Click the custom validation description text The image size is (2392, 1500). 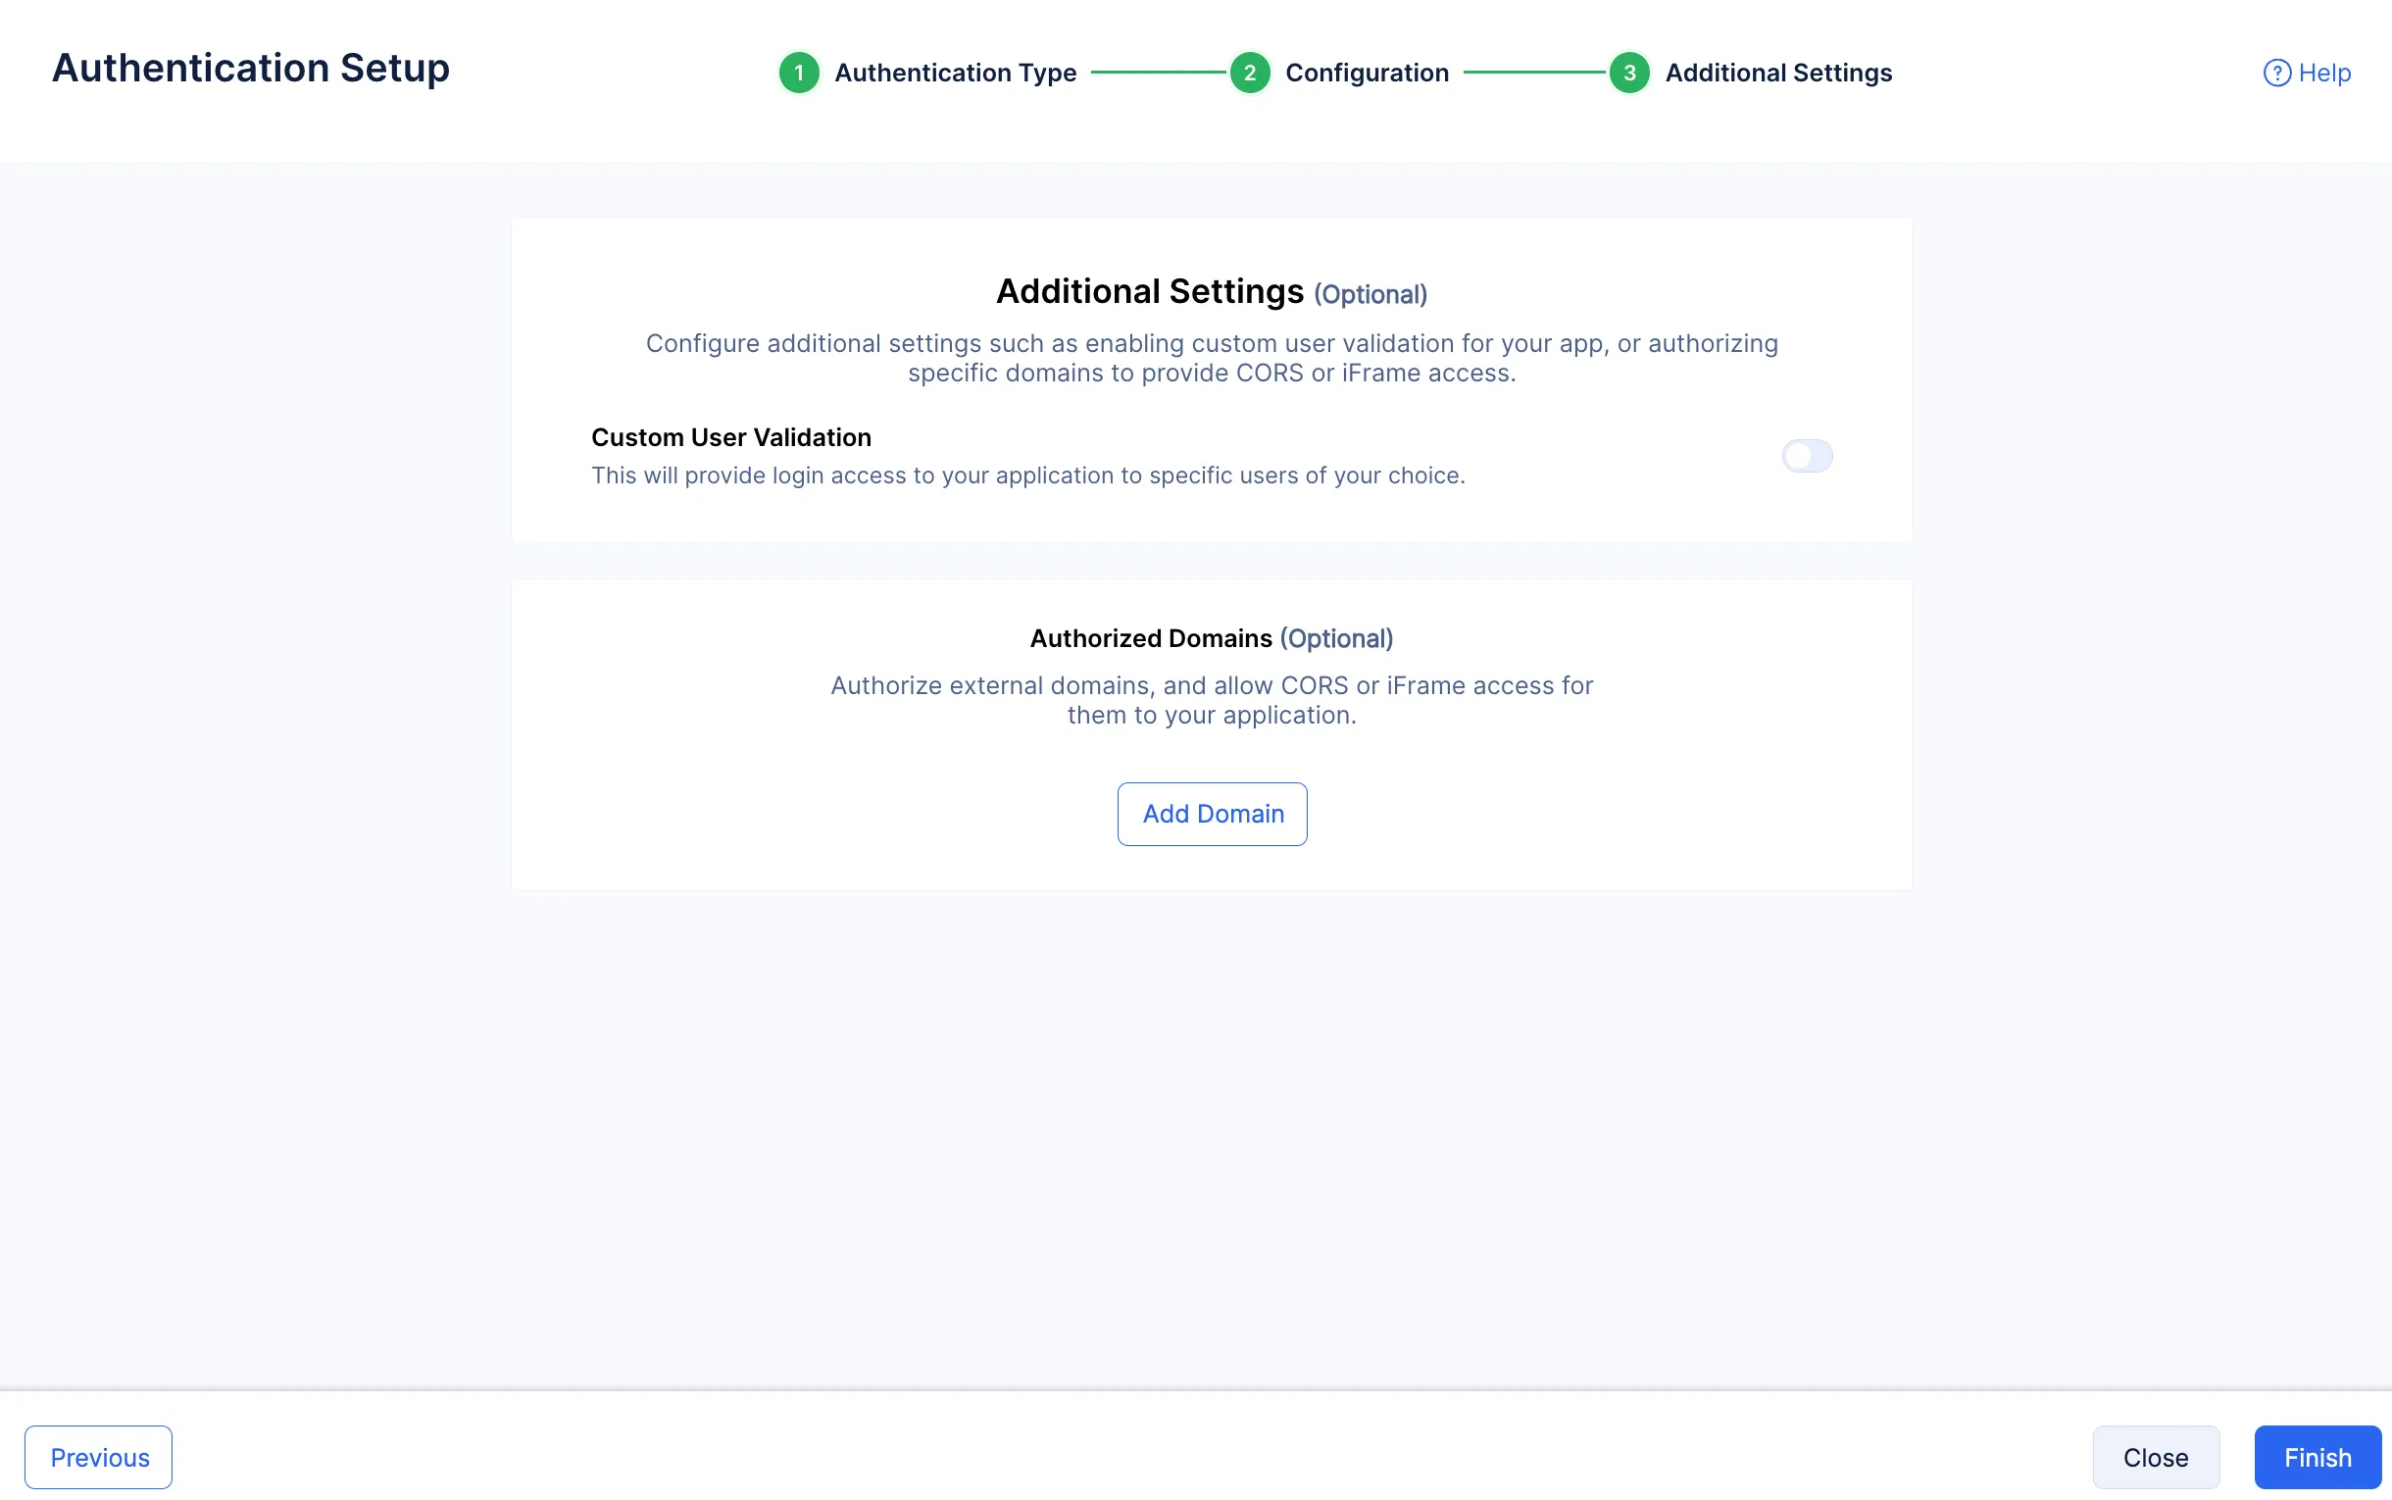1027,476
